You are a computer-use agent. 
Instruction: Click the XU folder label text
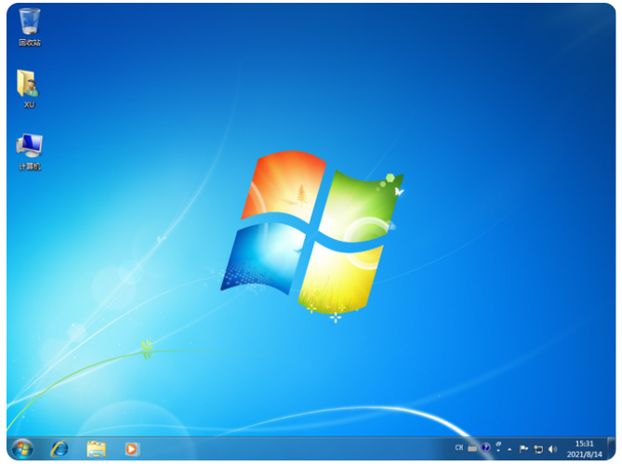coord(30,105)
